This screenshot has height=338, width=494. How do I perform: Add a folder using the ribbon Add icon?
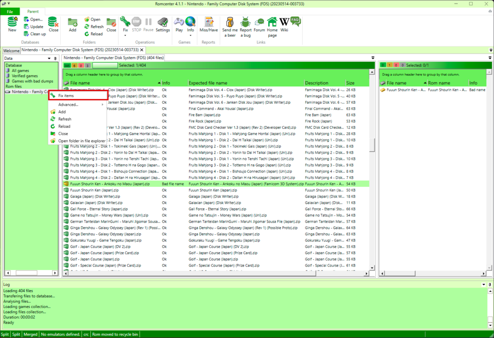(72, 24)
